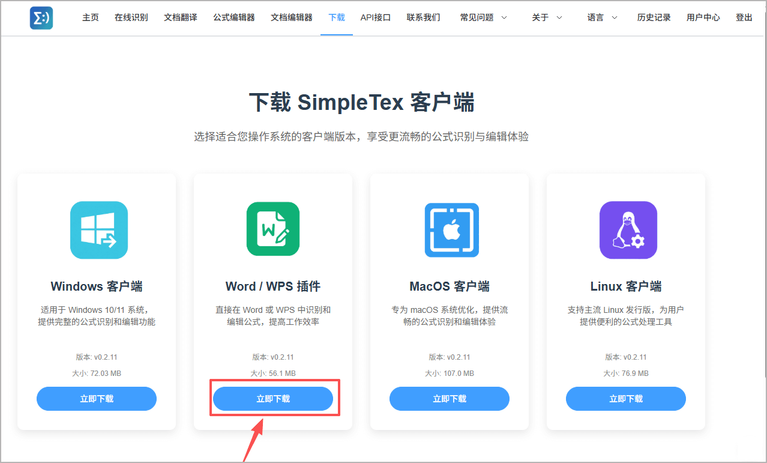Open 在线识别 online recognition tool
This screenshot has width=767, height=463.
pyautogui.click(x=131, y=17)
